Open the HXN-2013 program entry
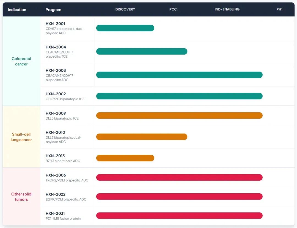Image resolution: width=297 pixels, height=228 pixels. 55,156
